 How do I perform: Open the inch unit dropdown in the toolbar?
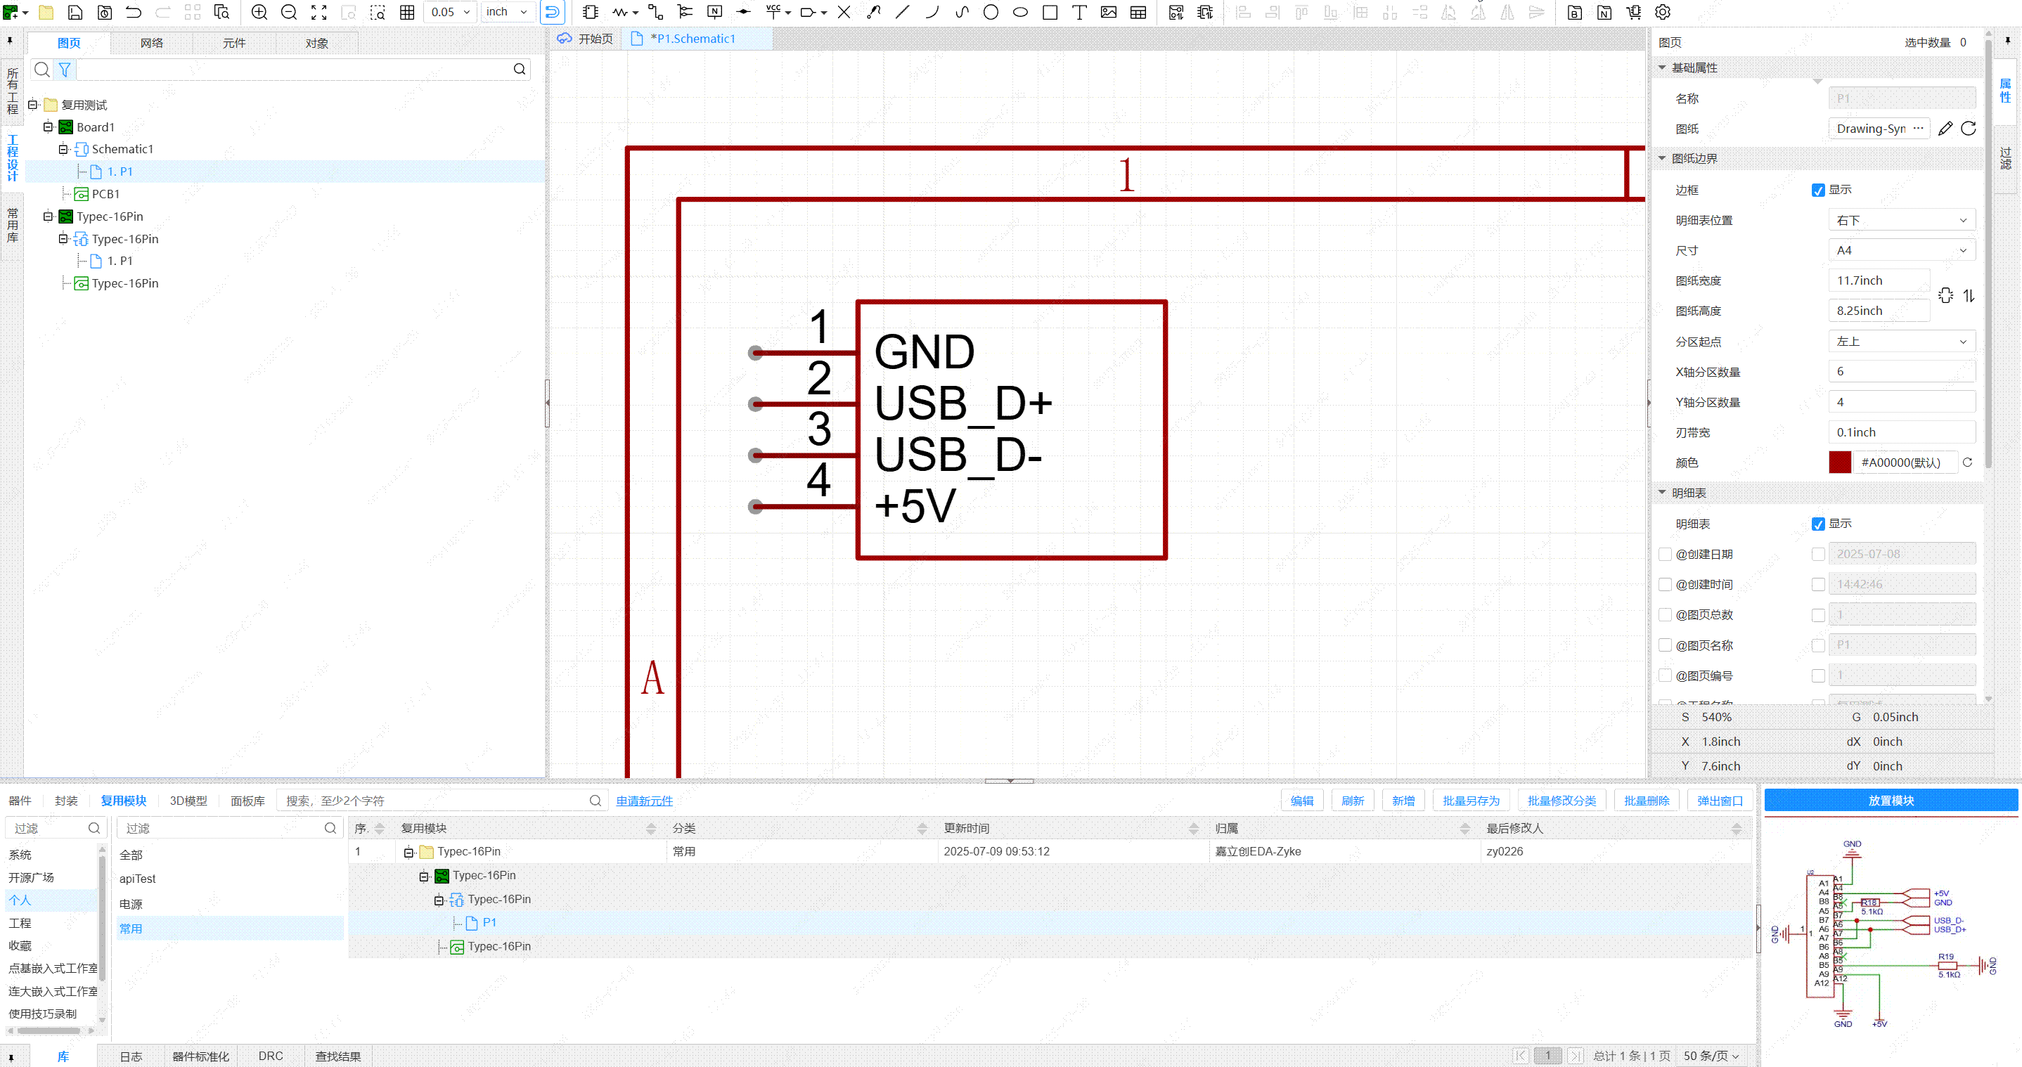click(x=507, y=12)
